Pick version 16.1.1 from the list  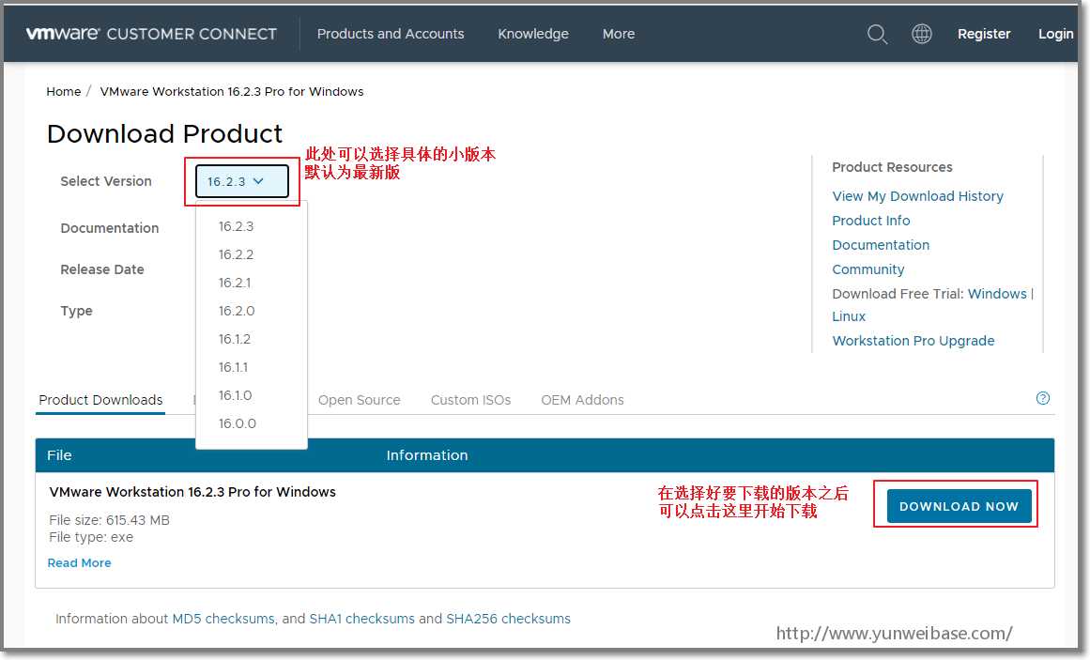(x=234, y=367)
